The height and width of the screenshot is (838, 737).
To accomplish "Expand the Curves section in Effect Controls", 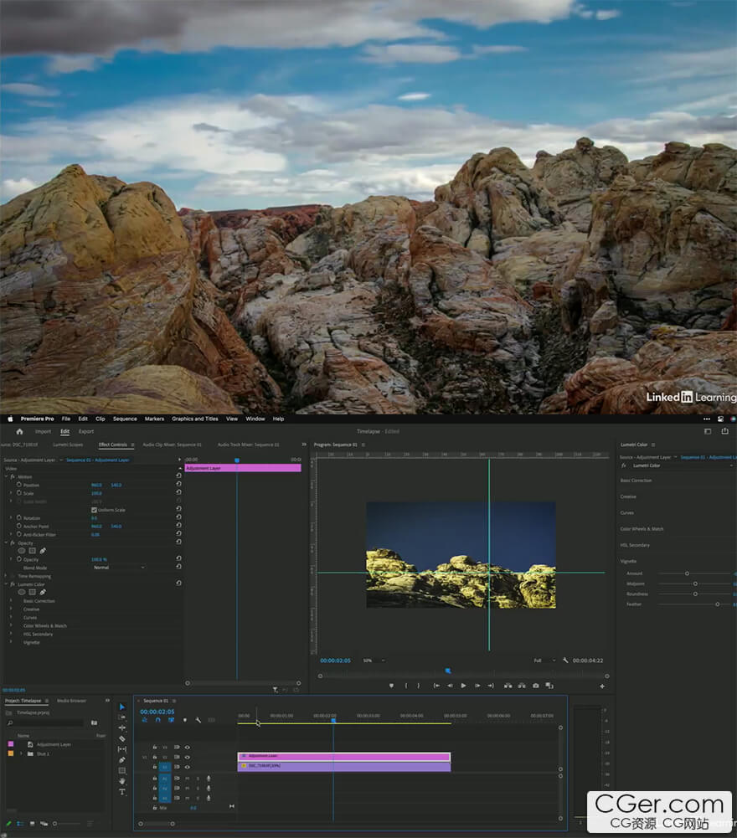I will click(x=11, y=617).
